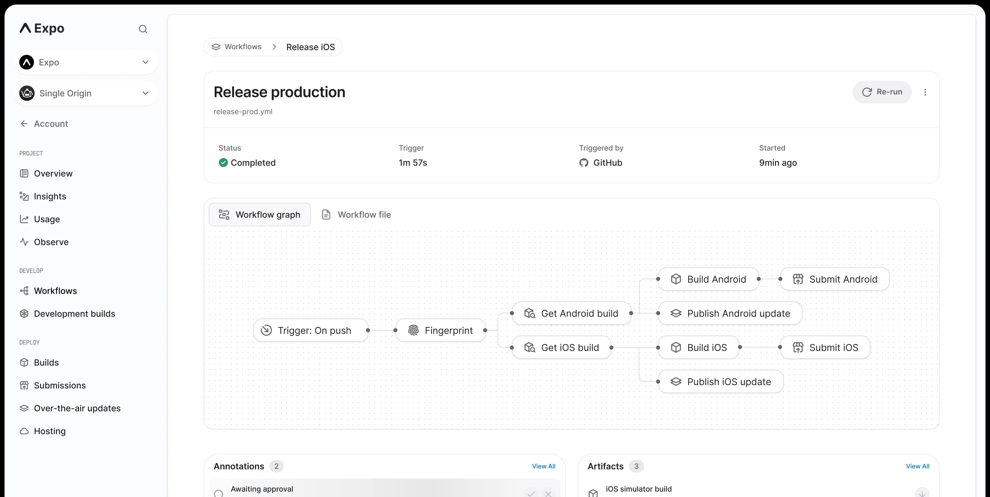
Task: Open the Build iOS node
Action: click(x=699, y=347)
